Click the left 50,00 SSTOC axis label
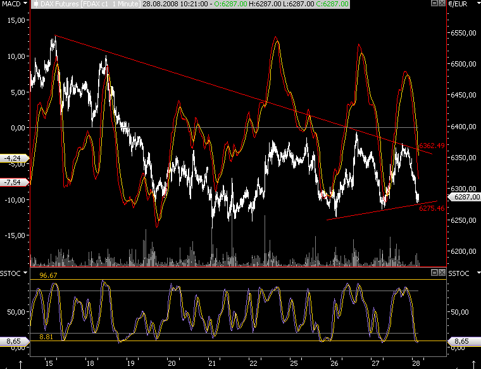 pyautogui.click(x=16, y=312)
